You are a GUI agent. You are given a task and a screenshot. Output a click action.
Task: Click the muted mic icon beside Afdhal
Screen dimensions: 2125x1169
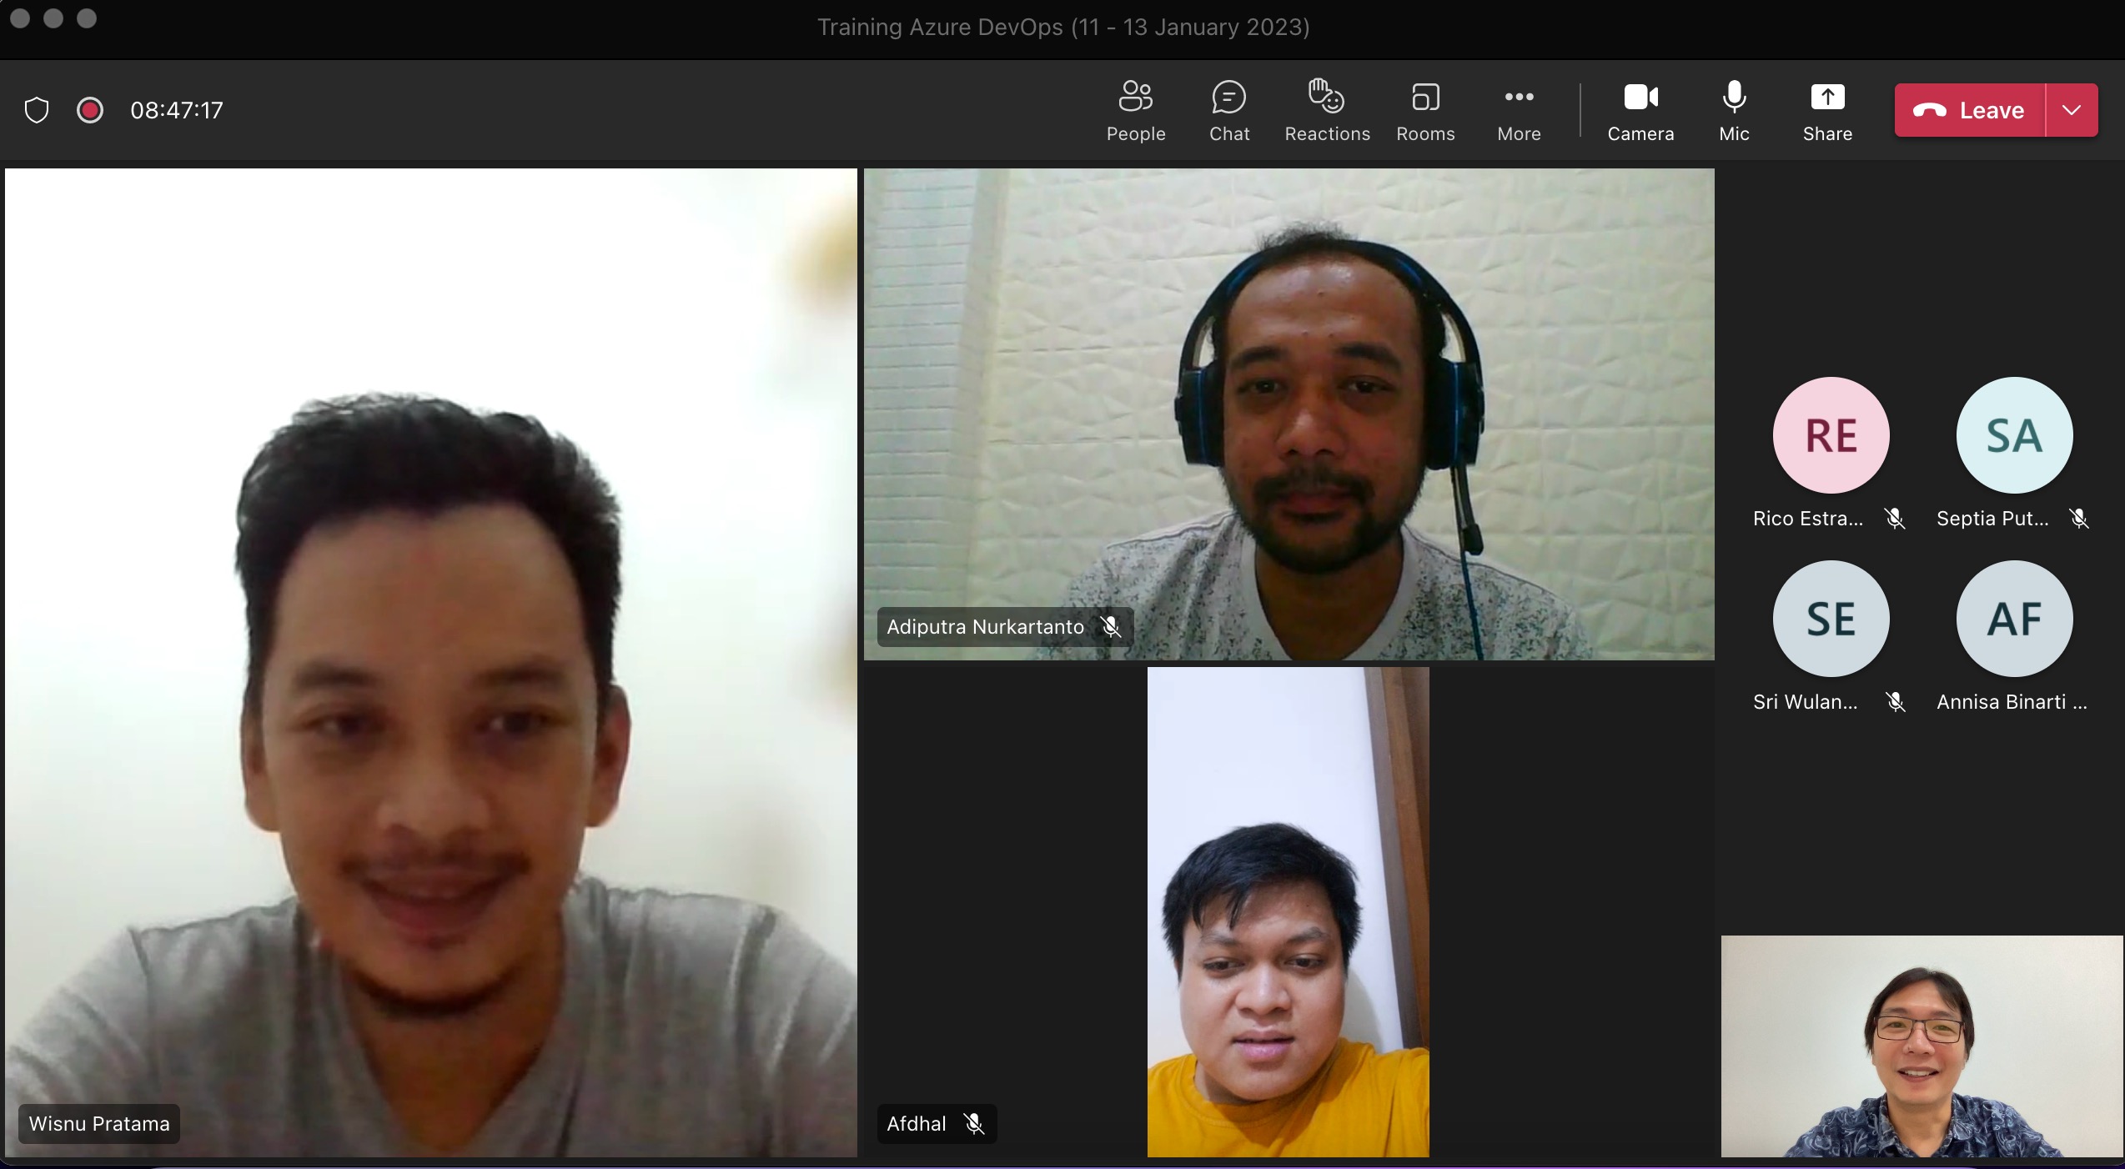(973, 1123)
